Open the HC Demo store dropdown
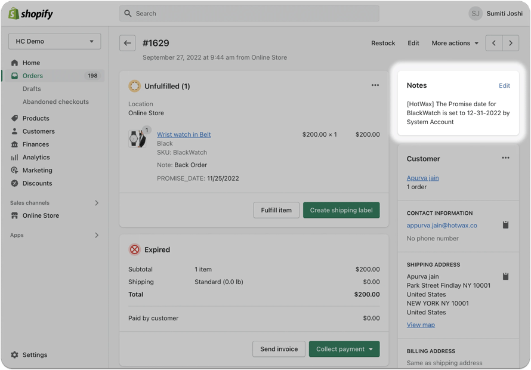 tap(54, 41)
